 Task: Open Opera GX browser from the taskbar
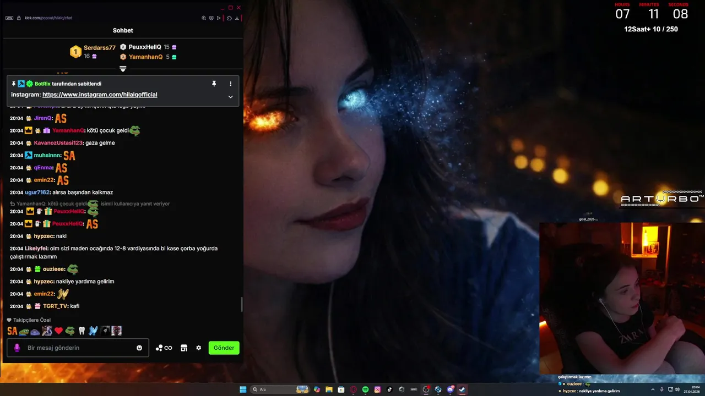point(354,389)
